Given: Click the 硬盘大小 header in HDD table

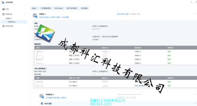Looking at the screenshot, I should (105, 48).
